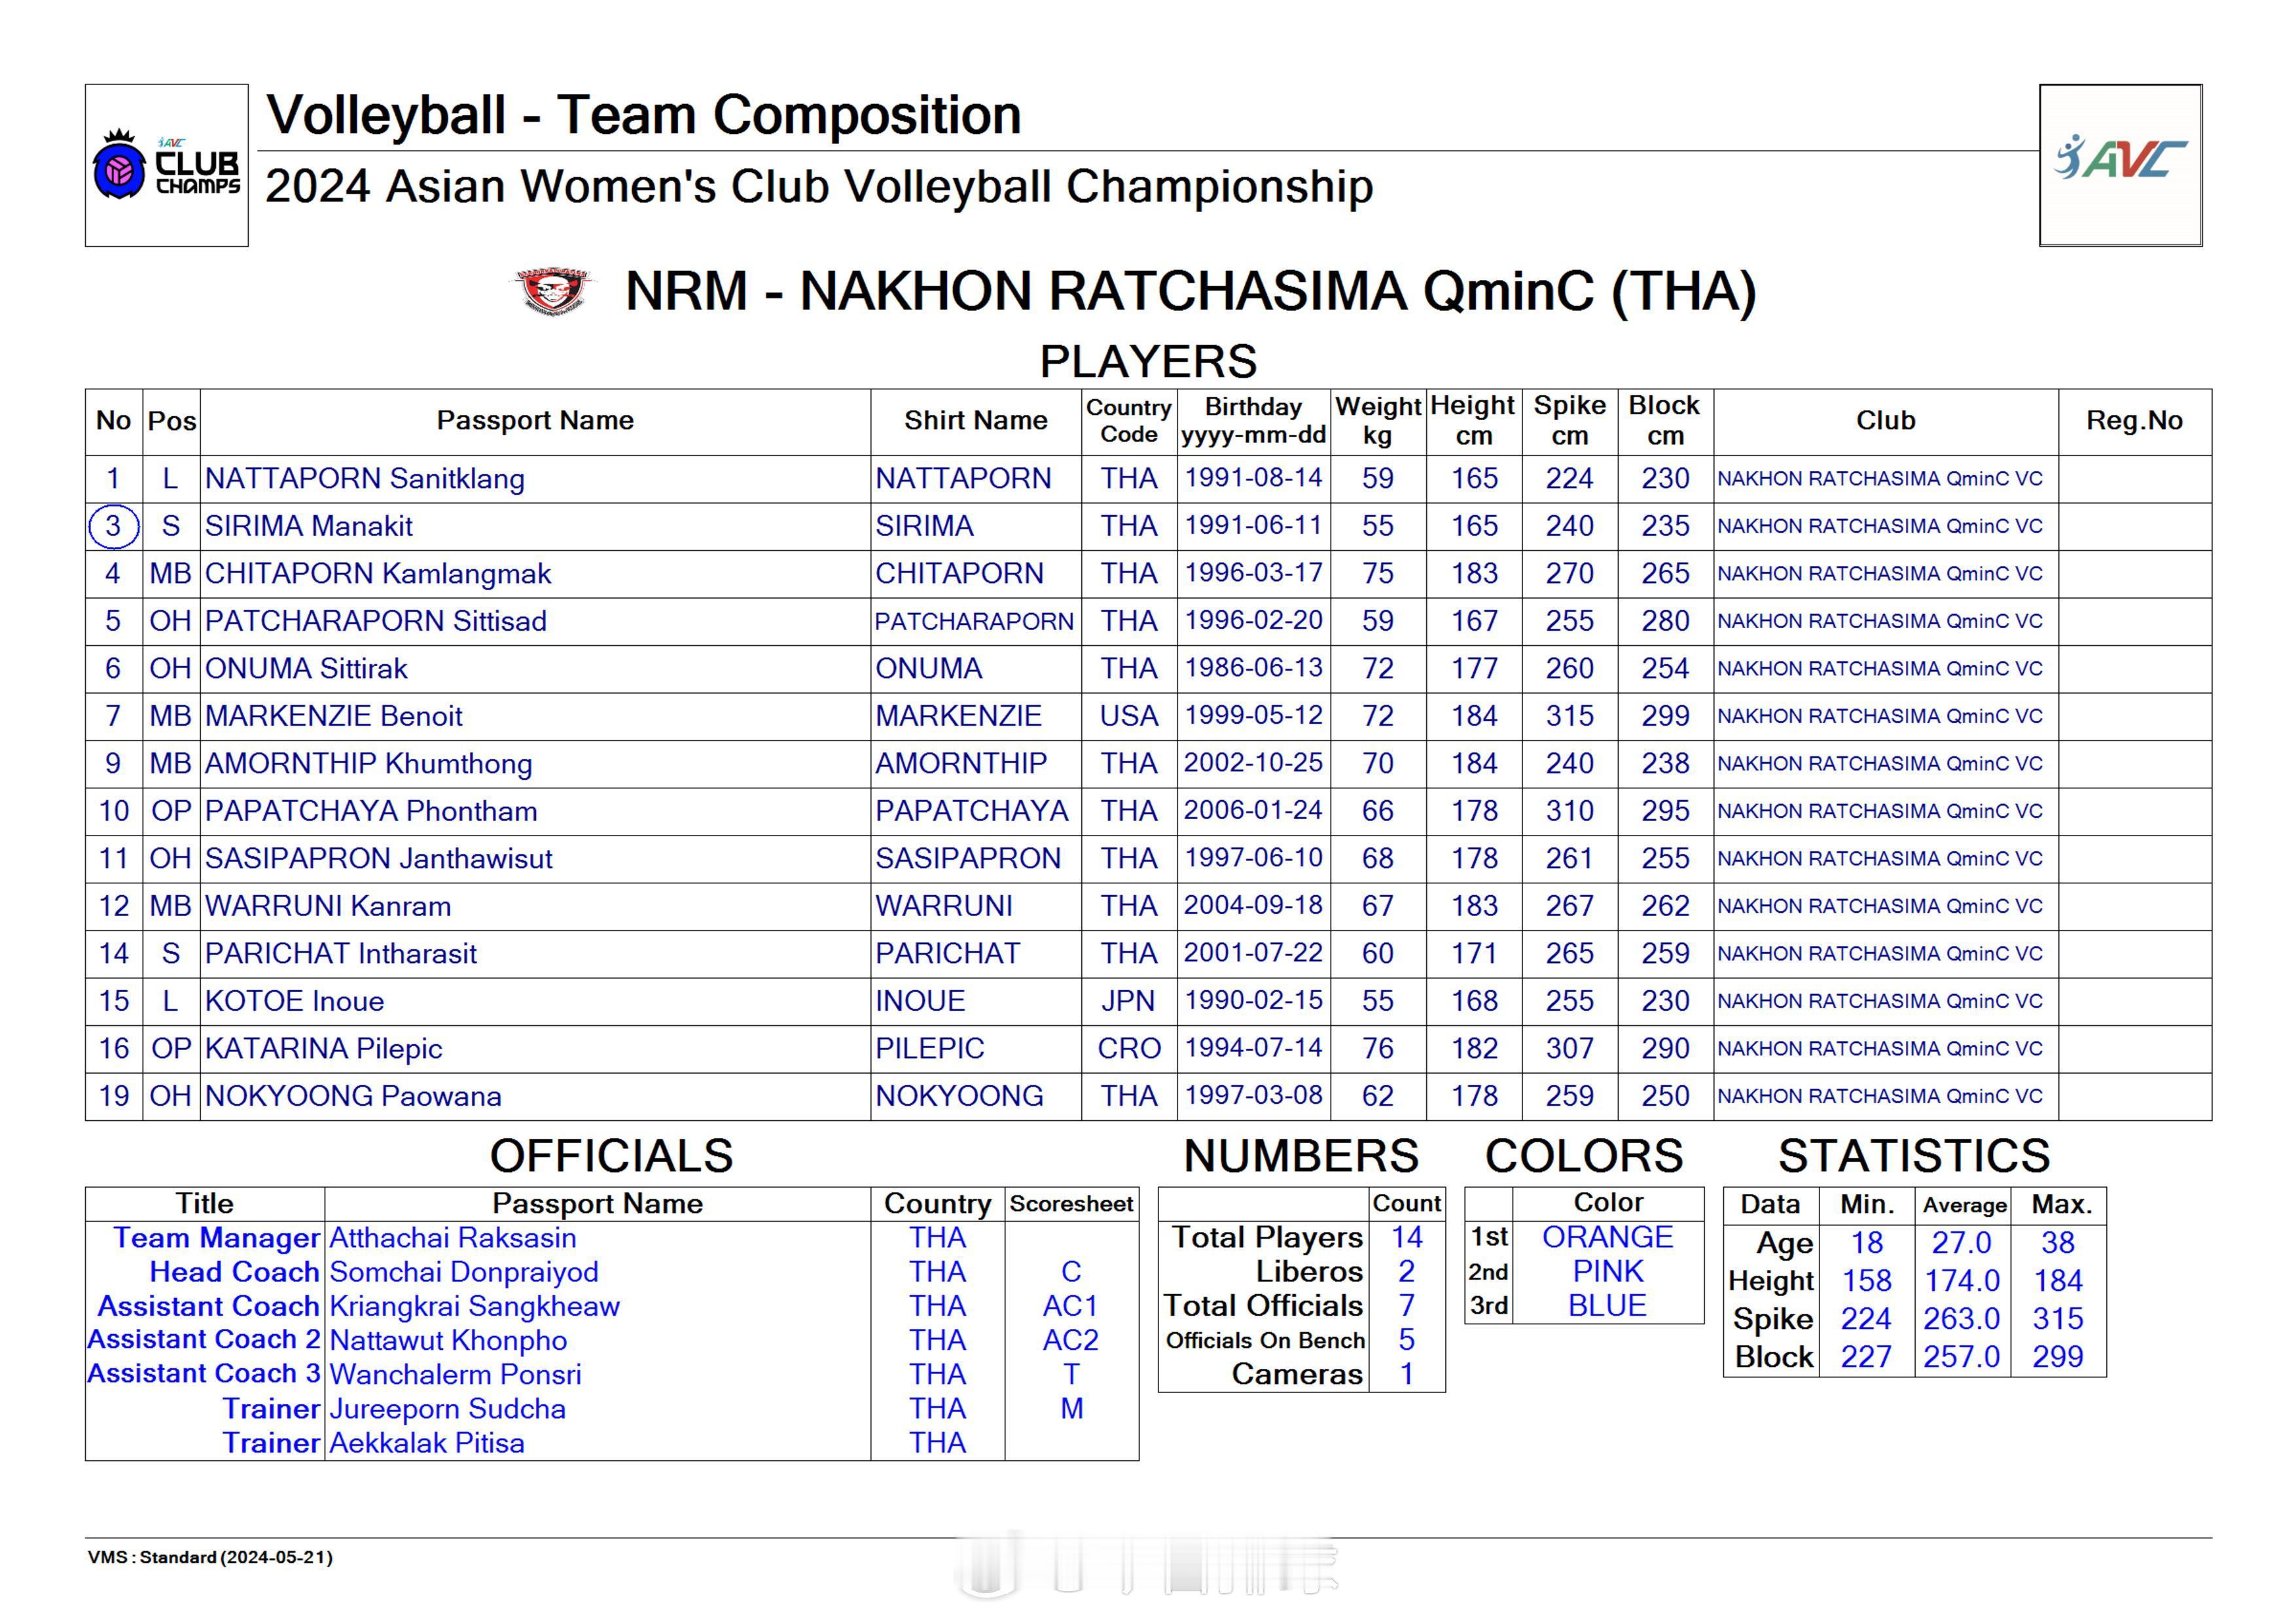Click minimum block value 227
Screen dimensions: 2296x1622
(1866, 1356)
